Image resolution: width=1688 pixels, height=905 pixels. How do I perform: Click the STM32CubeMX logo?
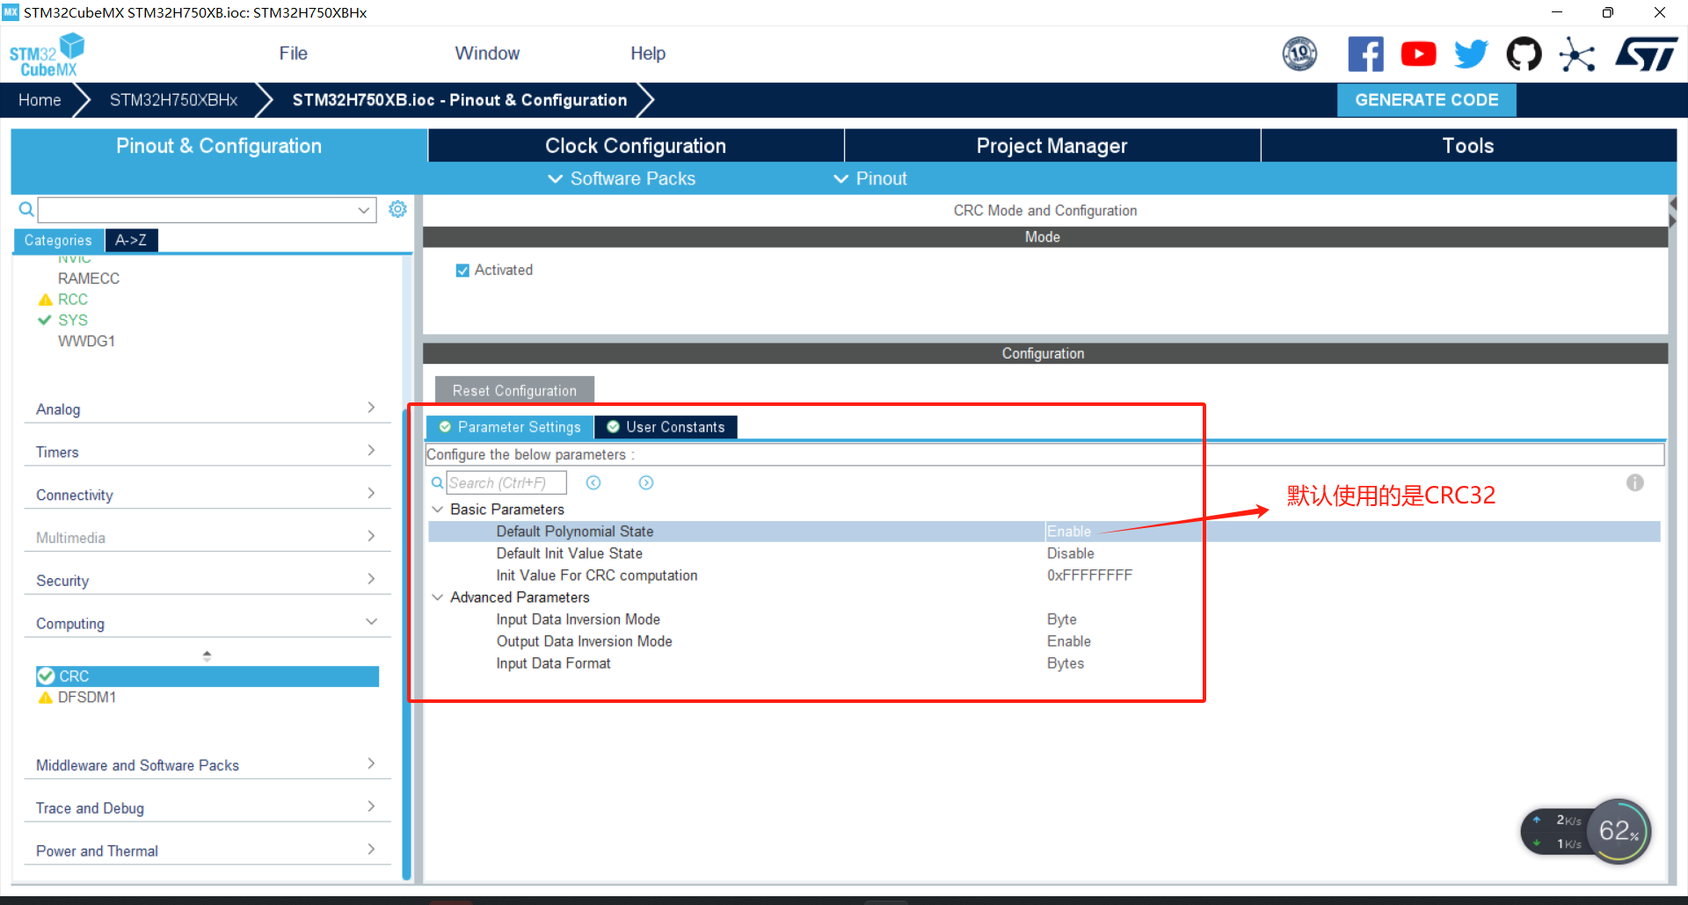(x=47, y=55)
